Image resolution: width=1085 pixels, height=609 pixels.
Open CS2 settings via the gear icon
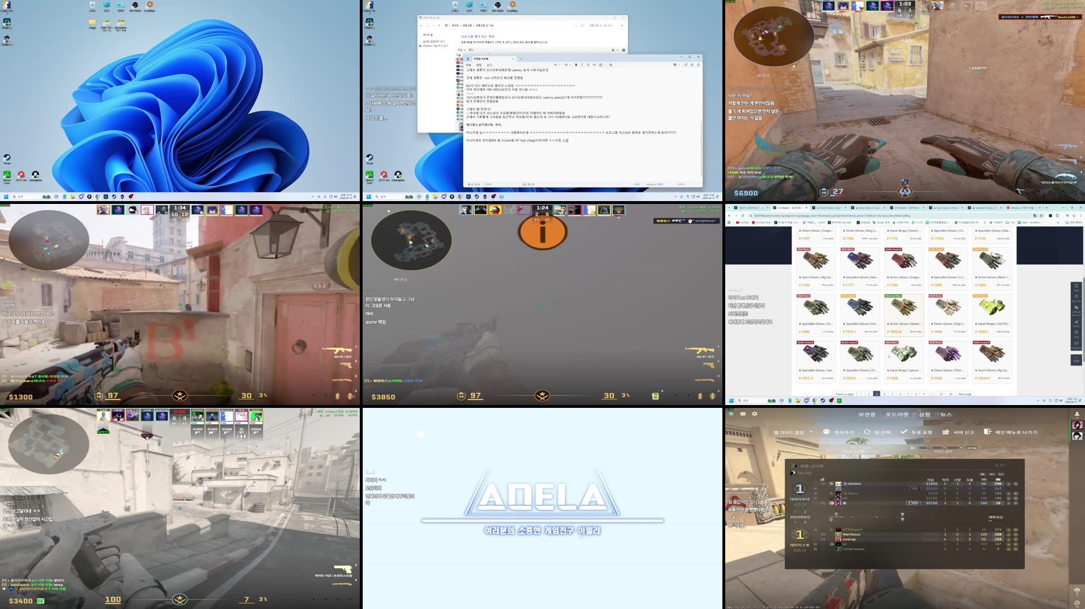click(755, 414)
